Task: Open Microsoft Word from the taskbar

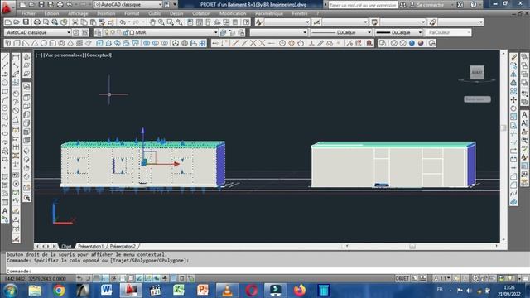Action: tap(107, 291)
